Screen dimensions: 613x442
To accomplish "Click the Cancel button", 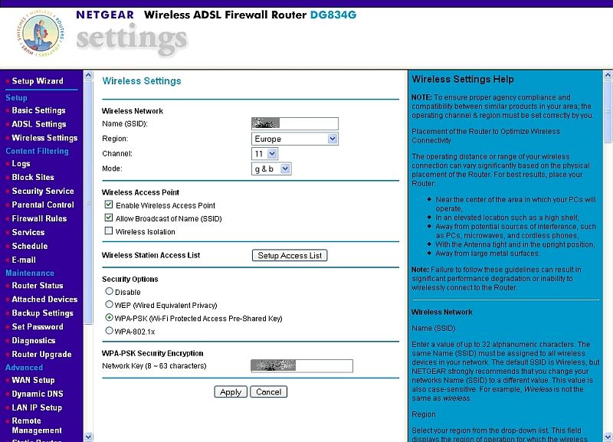I will pyautogui.click(x=268, y=391).
